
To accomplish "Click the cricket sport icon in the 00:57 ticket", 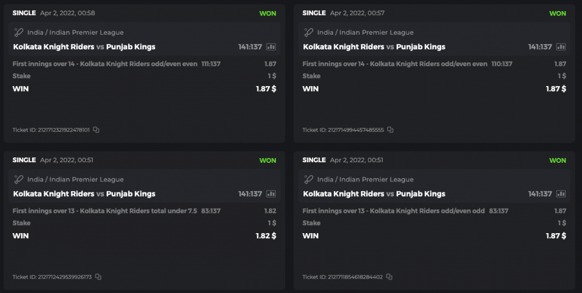I will click(308, 33).
